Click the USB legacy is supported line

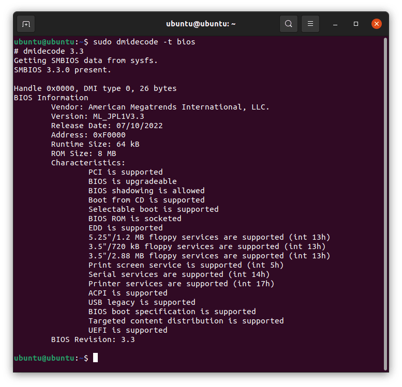point(142,302)
